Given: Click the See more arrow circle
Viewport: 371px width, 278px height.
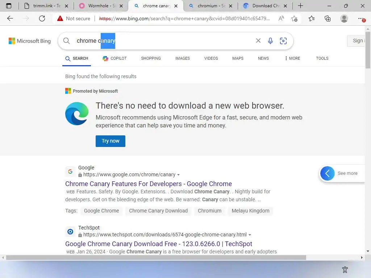Looking at the screenshot, I should (327, 173).
